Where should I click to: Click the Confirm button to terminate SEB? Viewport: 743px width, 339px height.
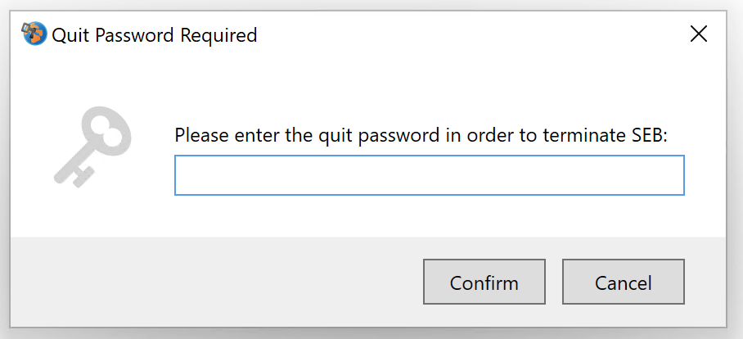484,282
